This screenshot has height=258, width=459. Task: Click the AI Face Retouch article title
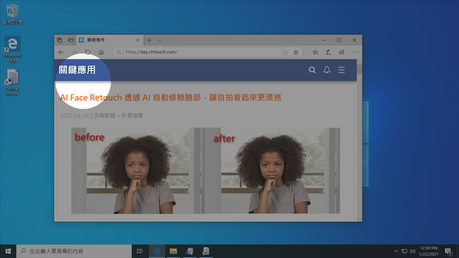[170, 98]
